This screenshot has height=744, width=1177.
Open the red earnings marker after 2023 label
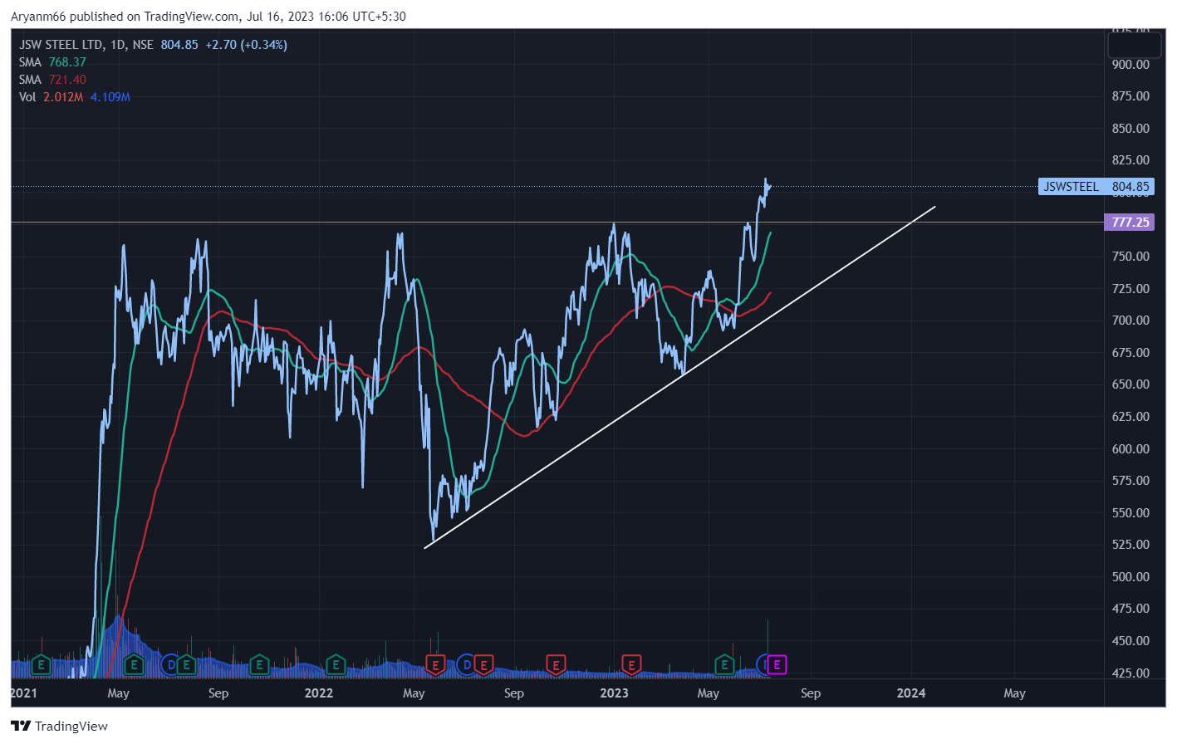tap(631, 665)
